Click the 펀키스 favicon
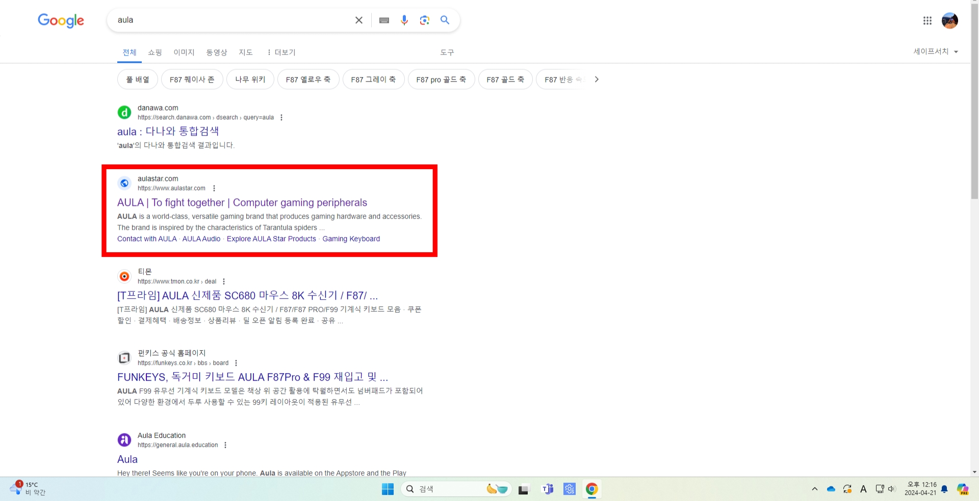The width and height of the screenshot is (979, 501). point(124,358)
